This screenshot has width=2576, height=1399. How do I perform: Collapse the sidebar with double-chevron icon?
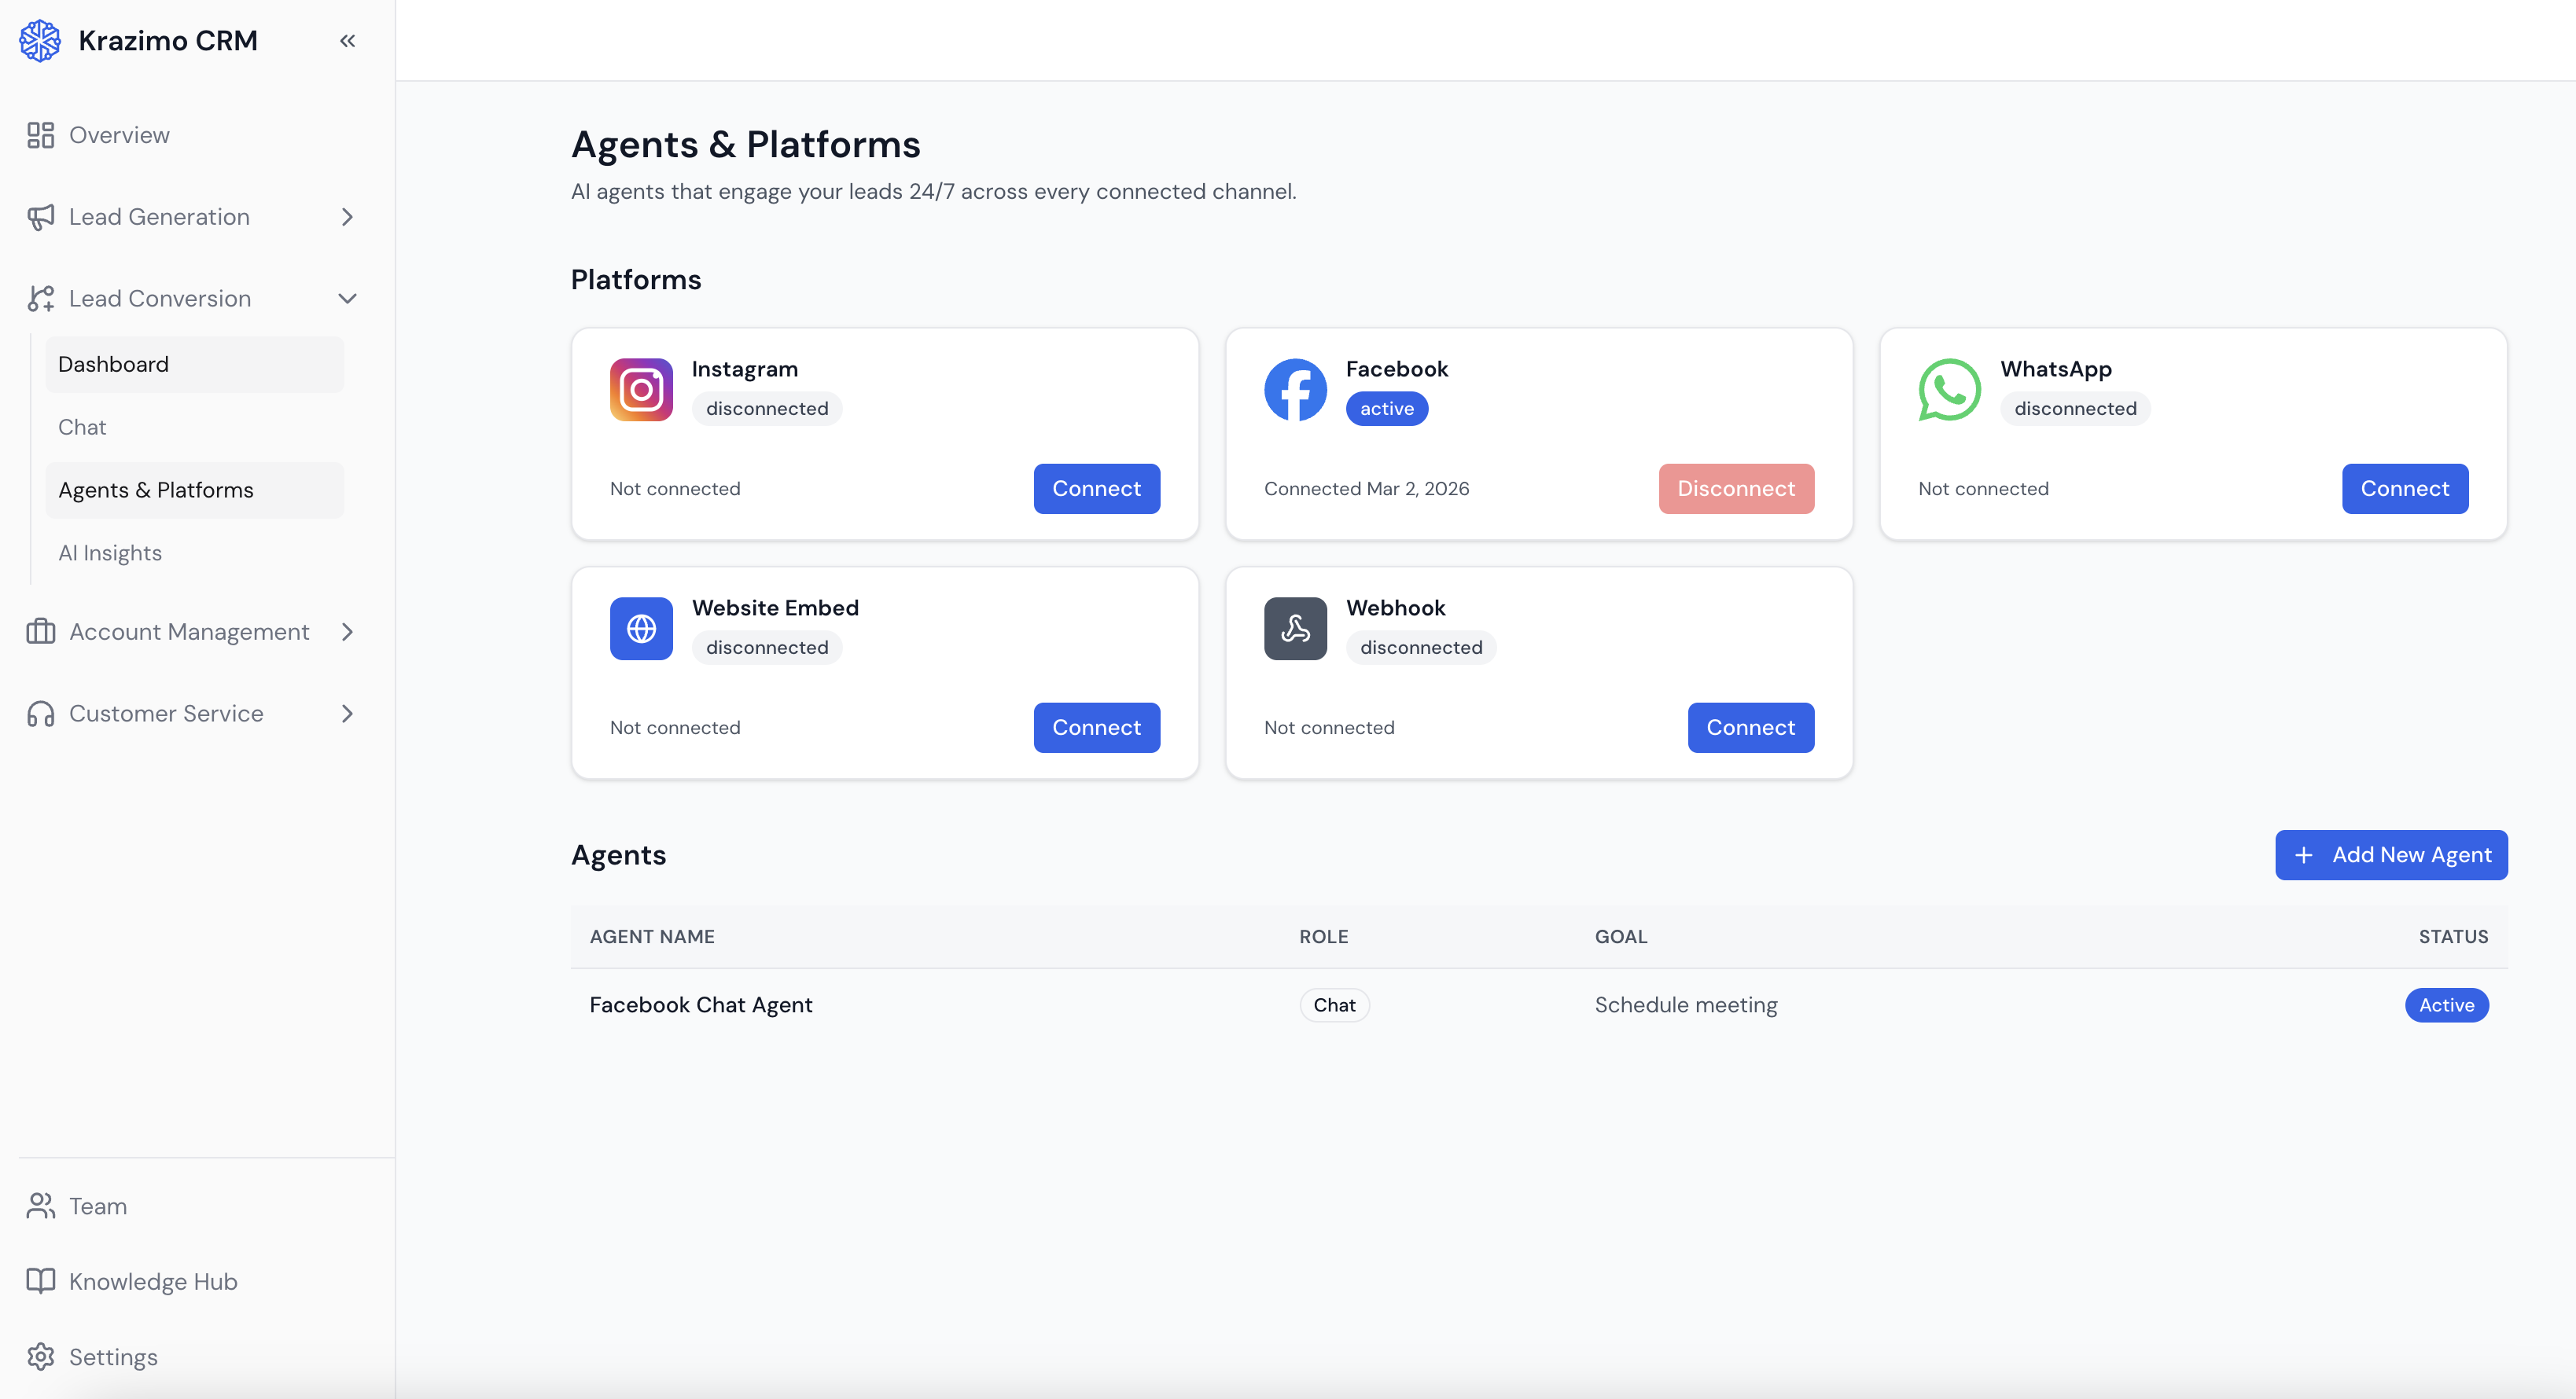click(347, 41)
